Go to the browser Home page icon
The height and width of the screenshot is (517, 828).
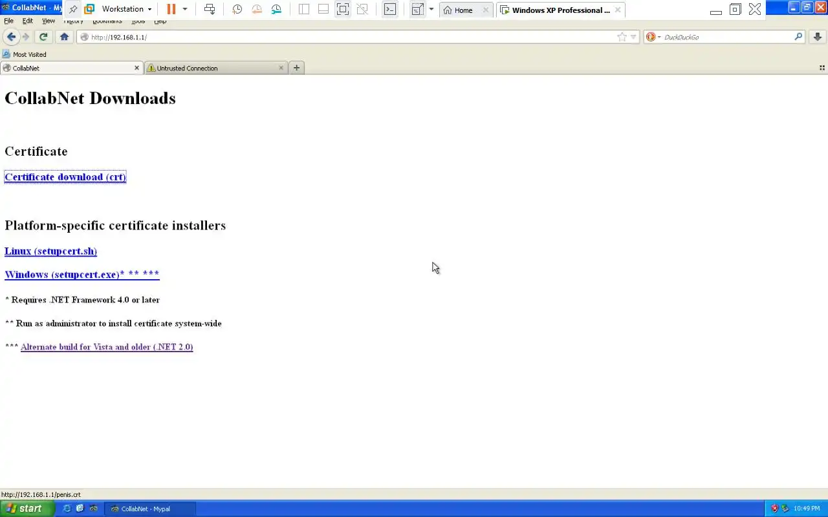(x=64, y=37)
